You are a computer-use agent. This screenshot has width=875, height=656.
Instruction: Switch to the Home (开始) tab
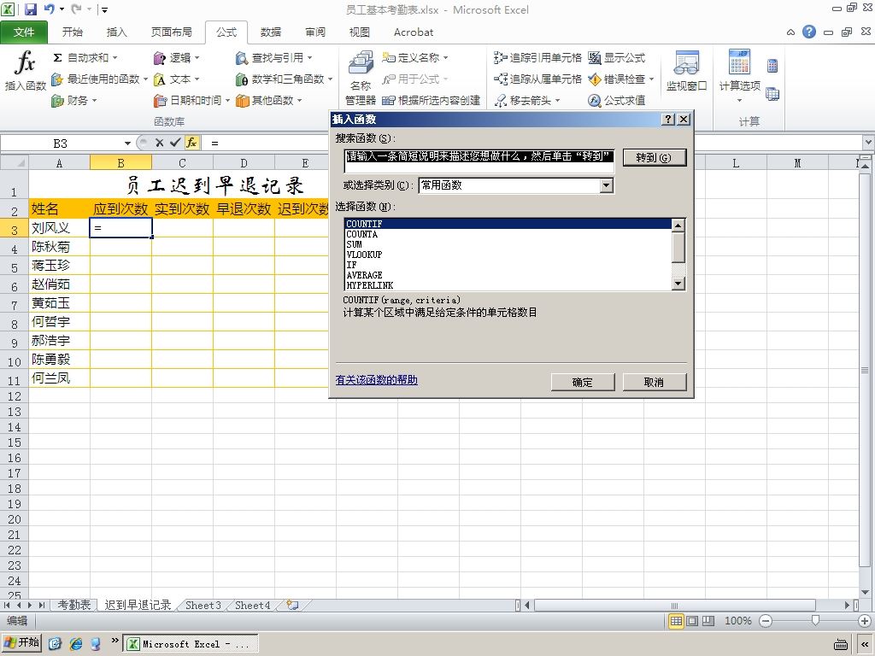pos(72,32)
